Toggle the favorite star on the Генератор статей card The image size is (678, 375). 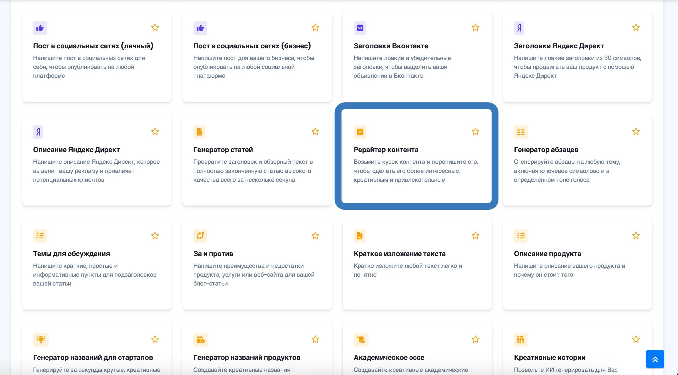point(315,131)
